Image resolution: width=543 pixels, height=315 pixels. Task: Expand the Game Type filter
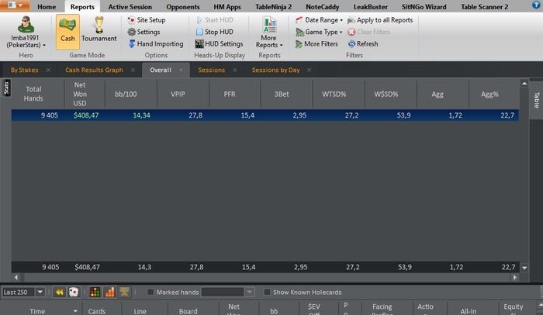[319, 32]
